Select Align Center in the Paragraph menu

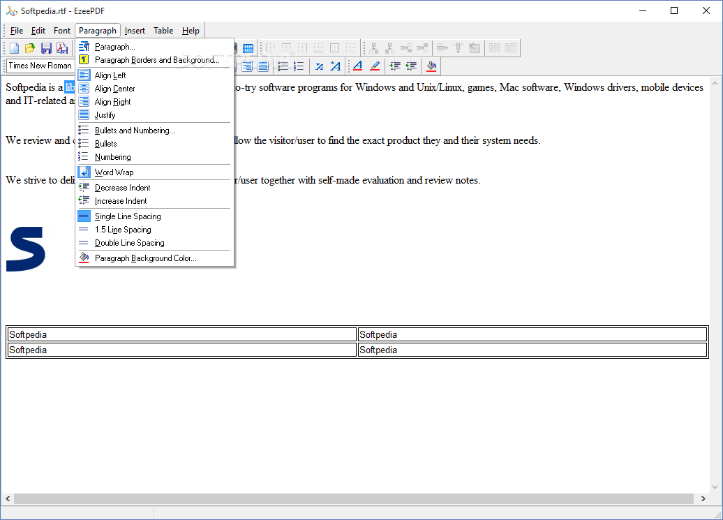154,89
